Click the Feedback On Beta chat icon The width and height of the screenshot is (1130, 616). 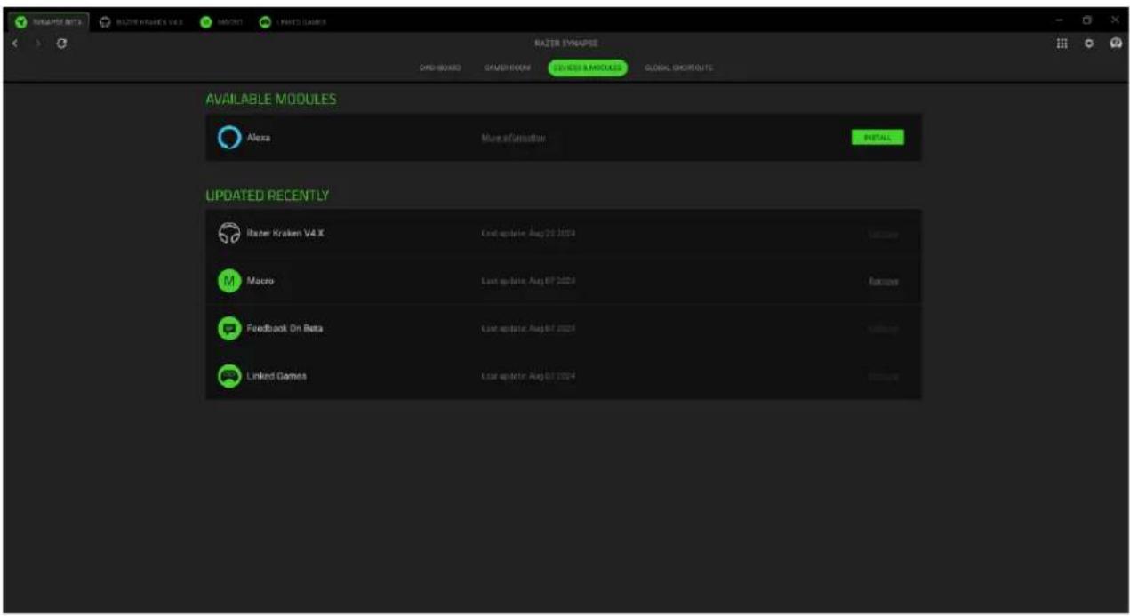click(x=229, y=328)
